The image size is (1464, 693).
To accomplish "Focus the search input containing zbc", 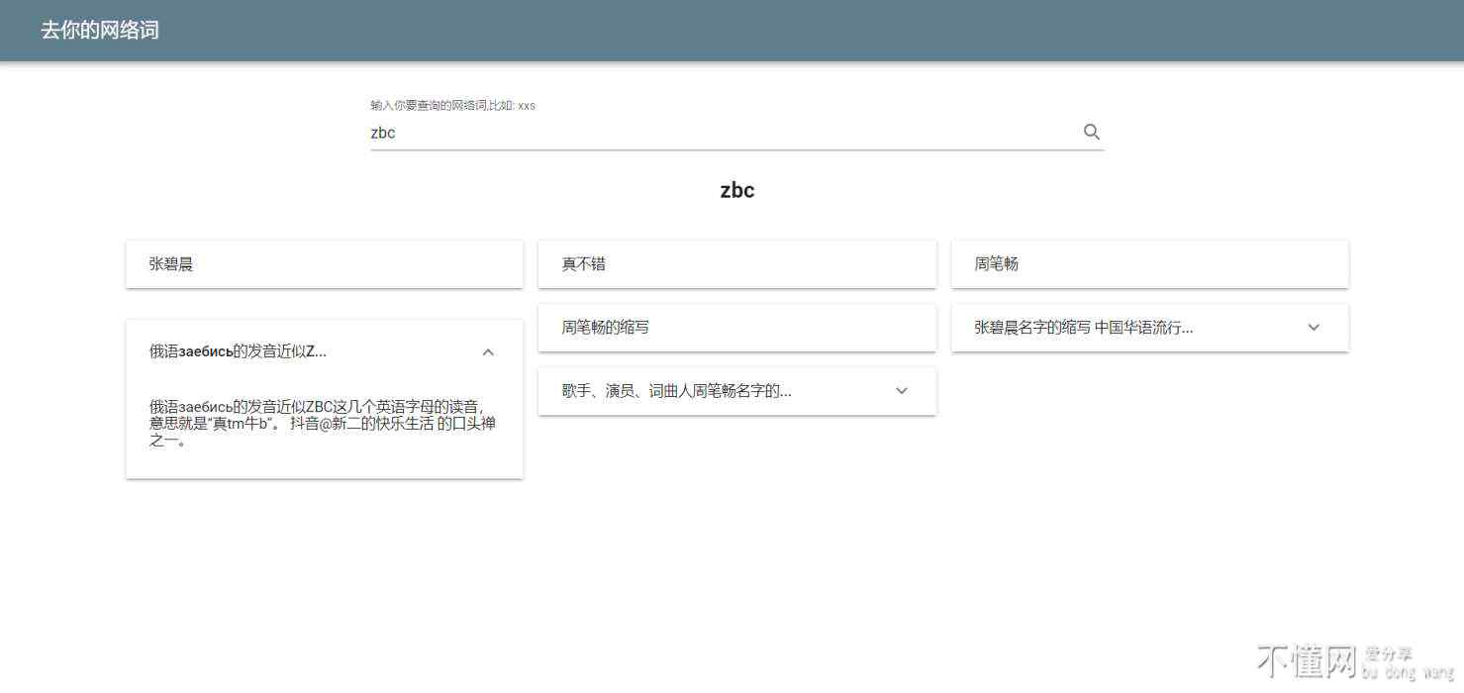I will [723, 133].
